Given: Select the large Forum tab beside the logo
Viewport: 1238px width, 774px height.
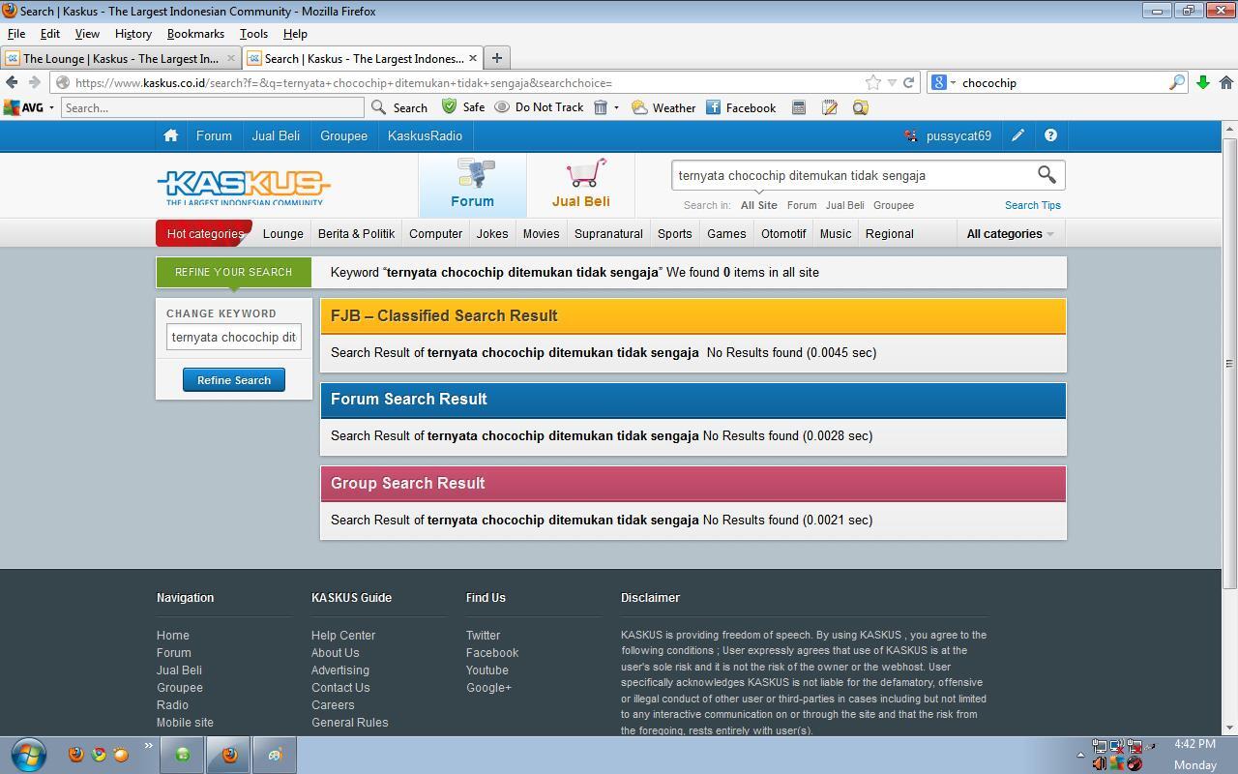Looking at the screenshot, I should [x=472, y=184].
